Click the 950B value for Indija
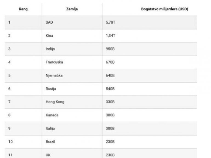The height and width of the screenshot is (158, 211). tap(110, 49)
